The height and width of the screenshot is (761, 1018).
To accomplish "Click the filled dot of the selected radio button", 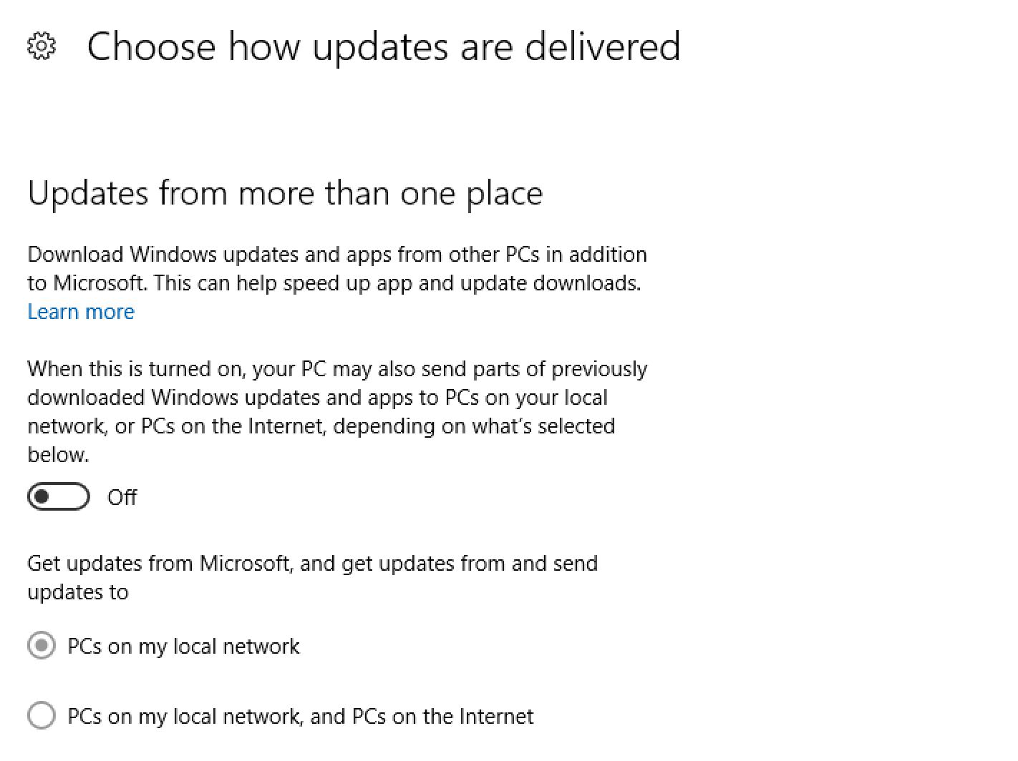I will pos(42,646).
